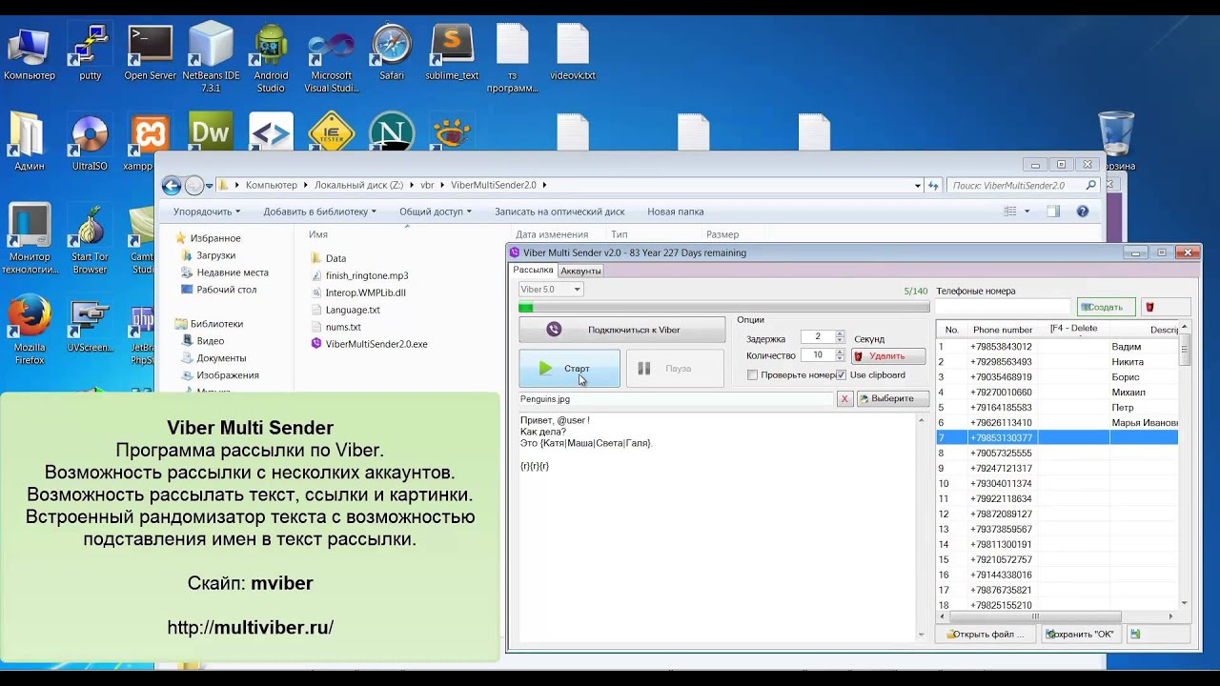The image size is (1220, 686).
Task: Open Android Studio desktop icon
Action: pos(271,59)
